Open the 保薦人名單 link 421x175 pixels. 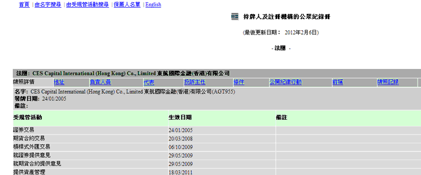pos(127,4)
